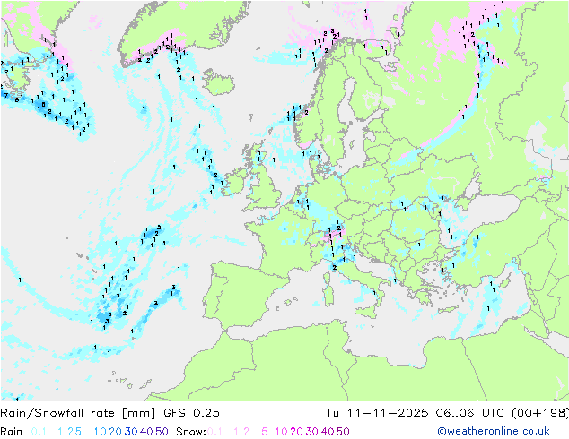Click Iceland on the map
This screenshot has height=439, width=569.
[219, 82]
